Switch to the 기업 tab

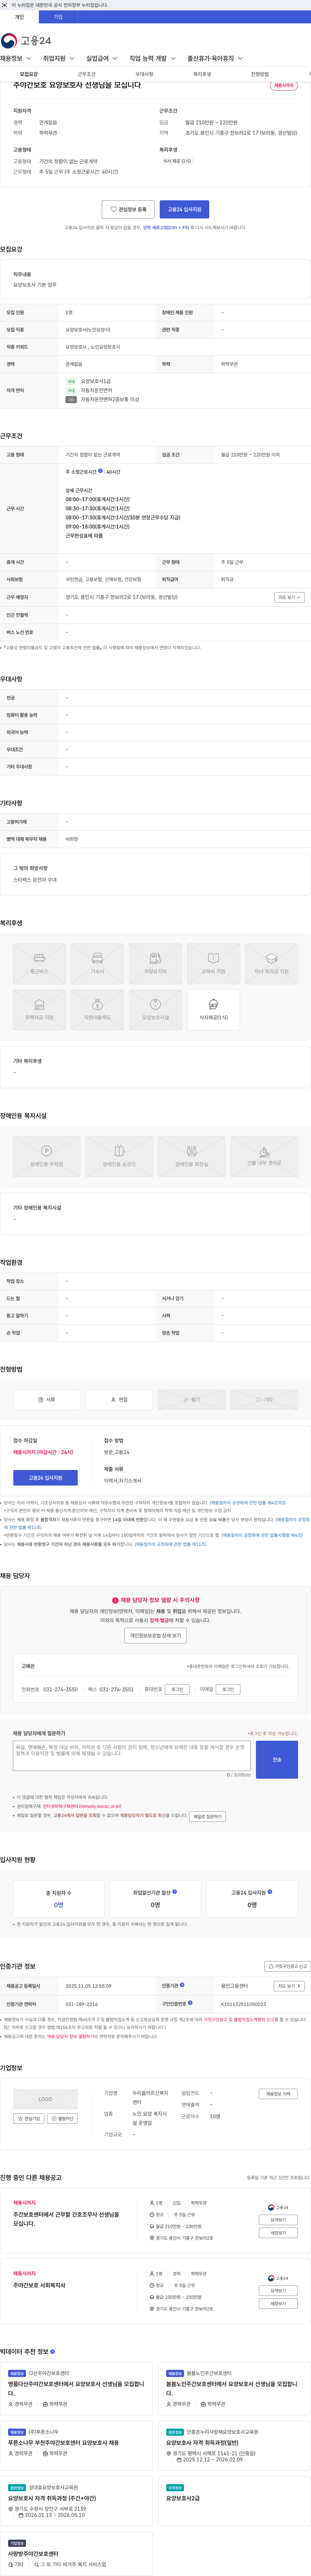pos(58,17)
